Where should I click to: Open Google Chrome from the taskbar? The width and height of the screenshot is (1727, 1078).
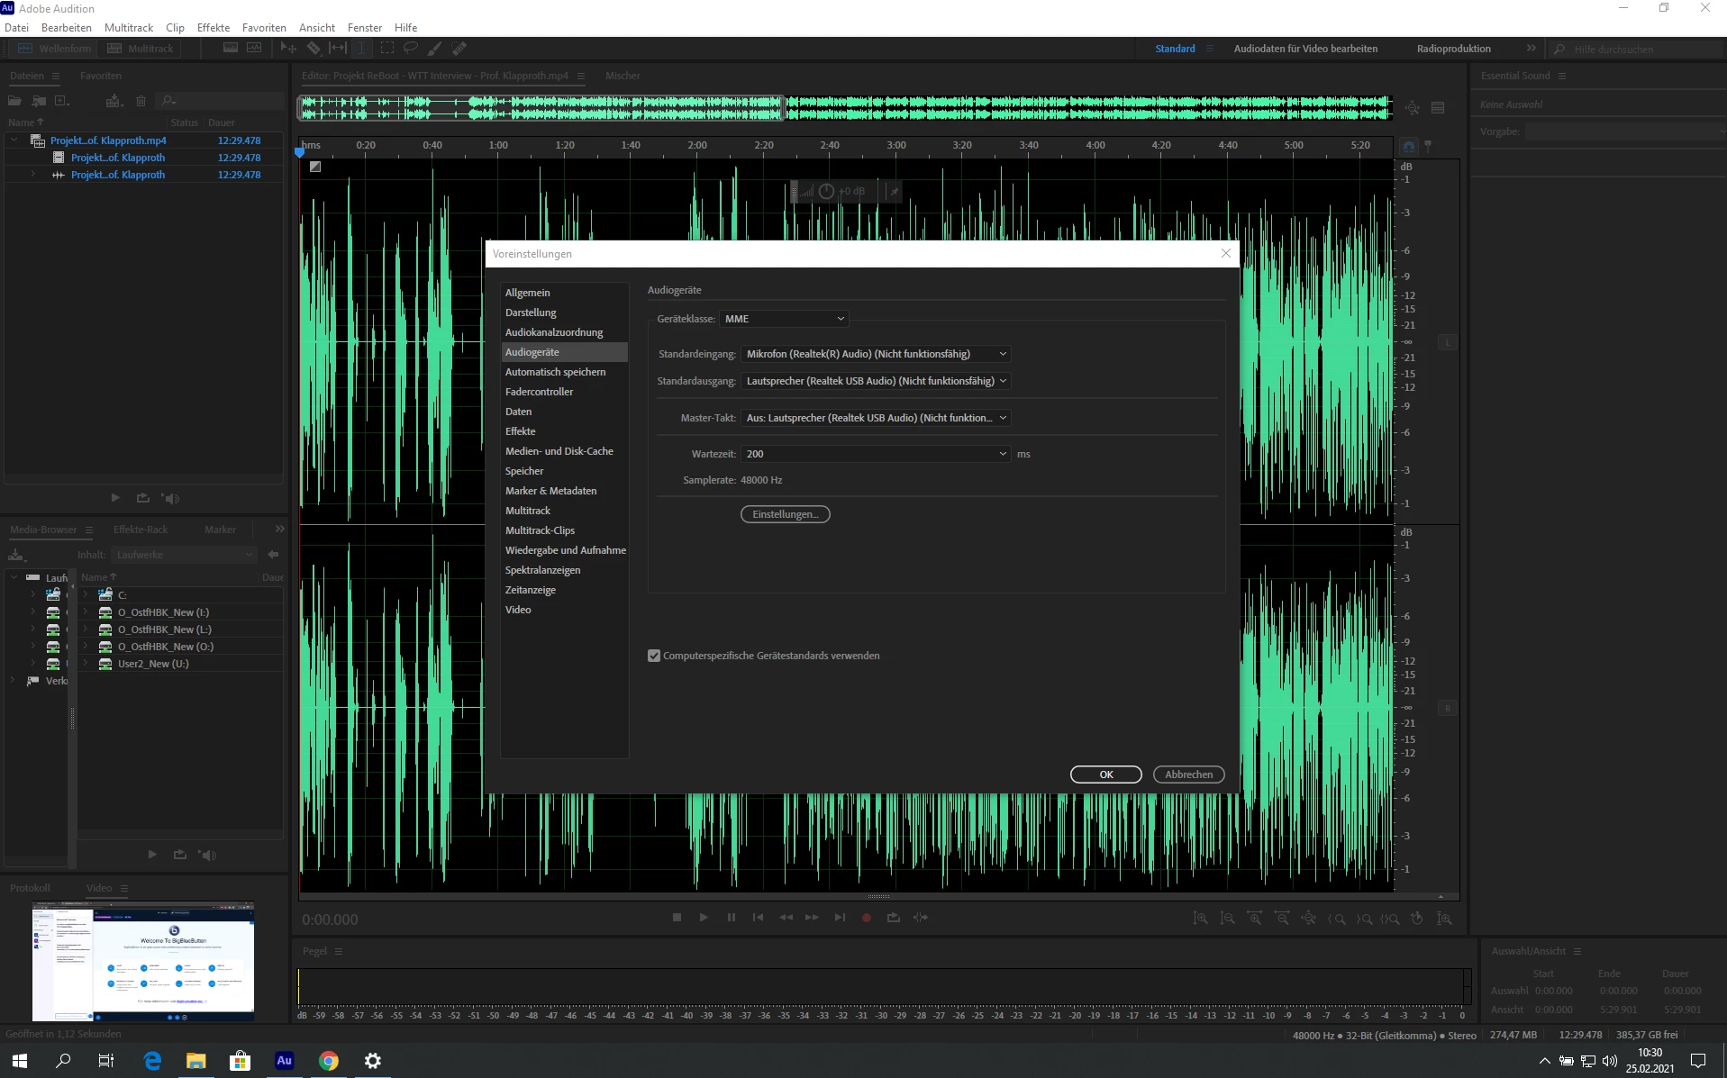(x=329, y=1061)
